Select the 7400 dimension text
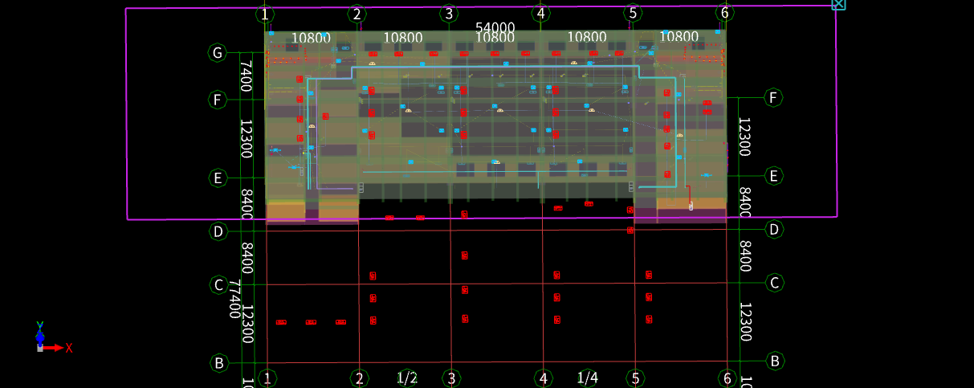This screenshot has width=974, height=388. 247,76
